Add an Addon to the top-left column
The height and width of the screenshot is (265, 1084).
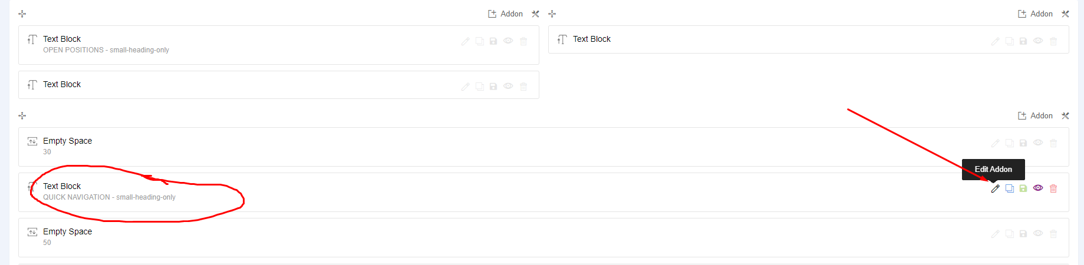[x=505, y=14]
